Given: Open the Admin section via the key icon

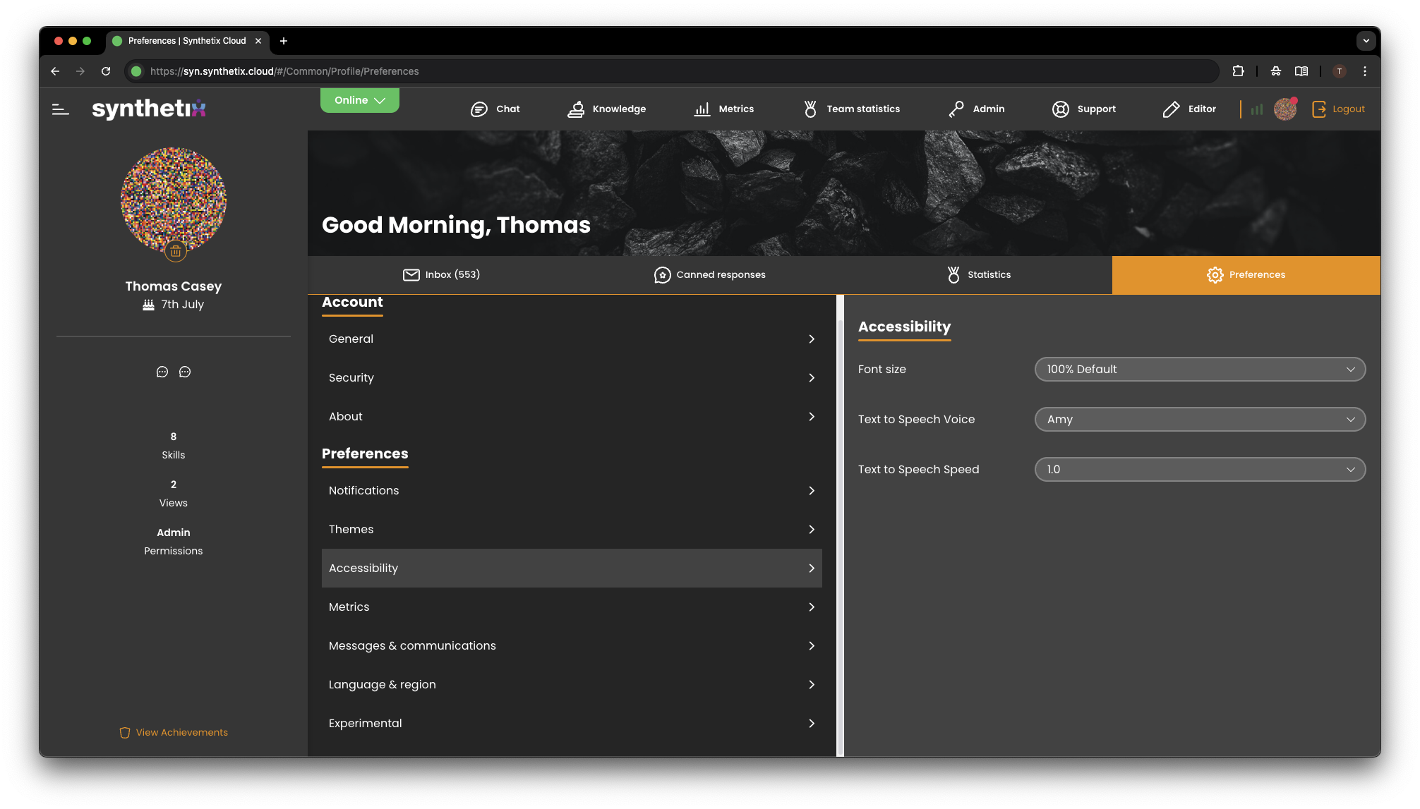Looking at the screenshot, I should click(956, 109).
